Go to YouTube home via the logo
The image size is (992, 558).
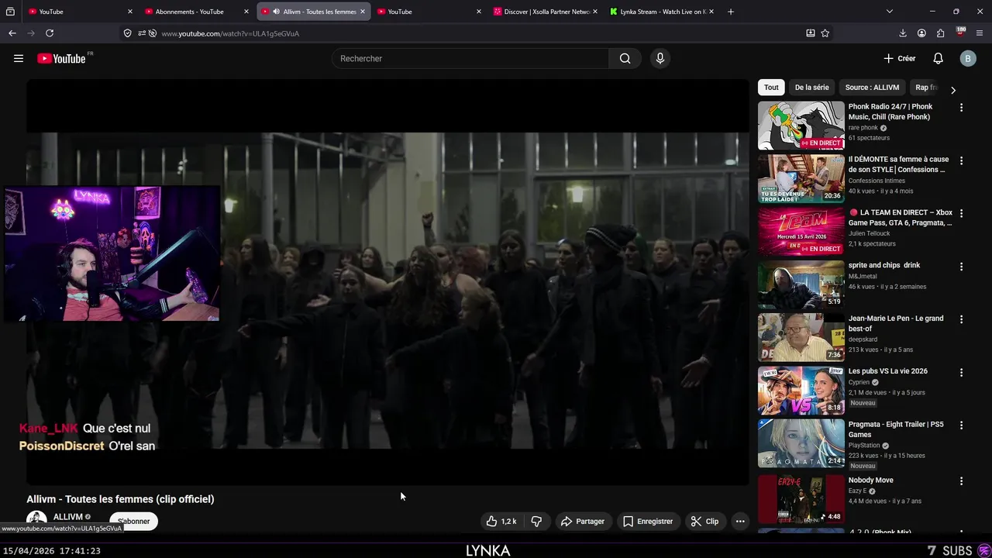[61, 58]
